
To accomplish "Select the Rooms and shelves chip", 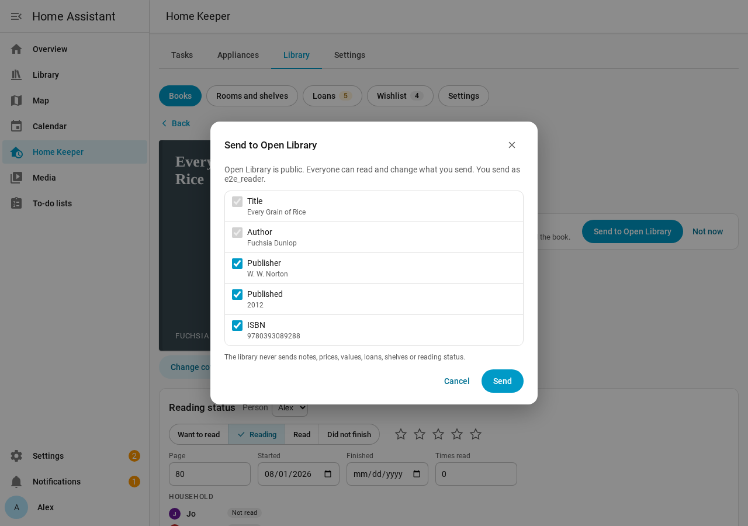I will click(x=252, y=96).
